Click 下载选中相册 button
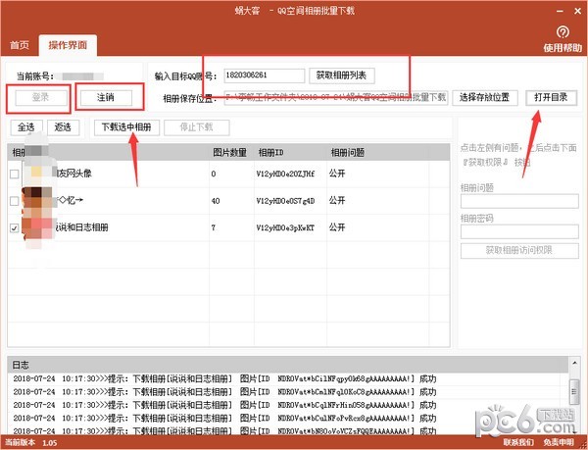 tap(126, 127)
